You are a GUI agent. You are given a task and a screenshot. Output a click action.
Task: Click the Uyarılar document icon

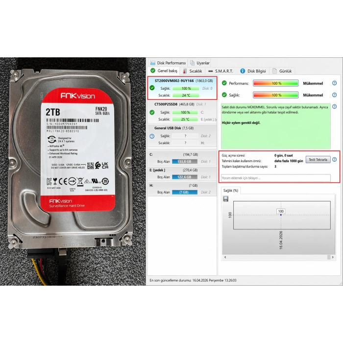(x=192, y=63)
